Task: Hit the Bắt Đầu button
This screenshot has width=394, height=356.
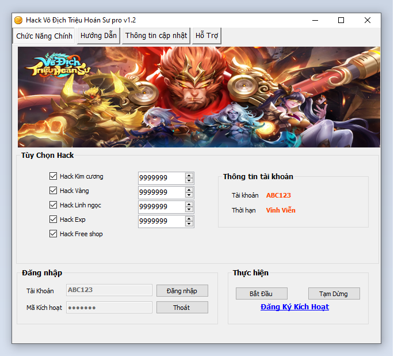Action: (x=261, y=294)
